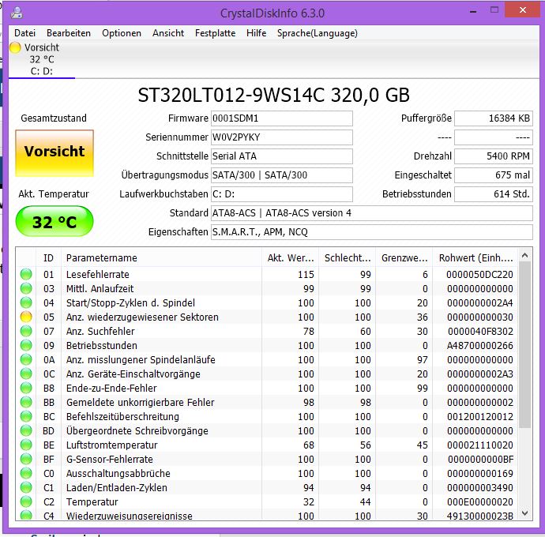The image size is (545, 537).
Task: Click green status icon for Mittl. Anlaufzeit
Action: point(26,288)
